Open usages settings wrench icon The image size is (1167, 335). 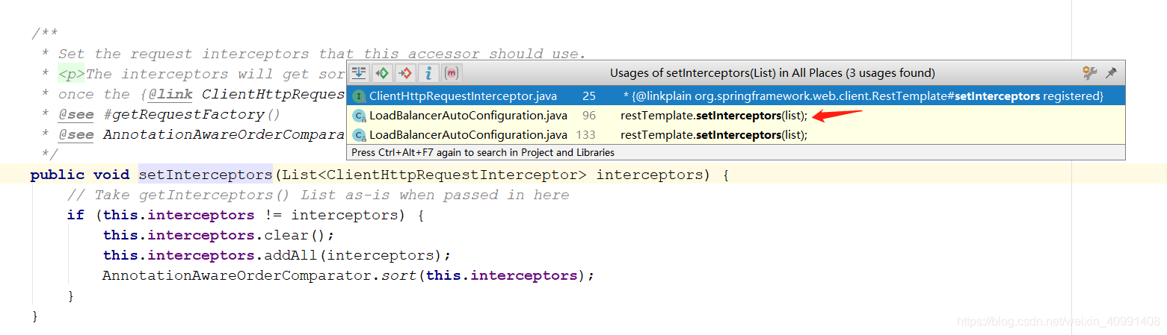point(1090,73)
